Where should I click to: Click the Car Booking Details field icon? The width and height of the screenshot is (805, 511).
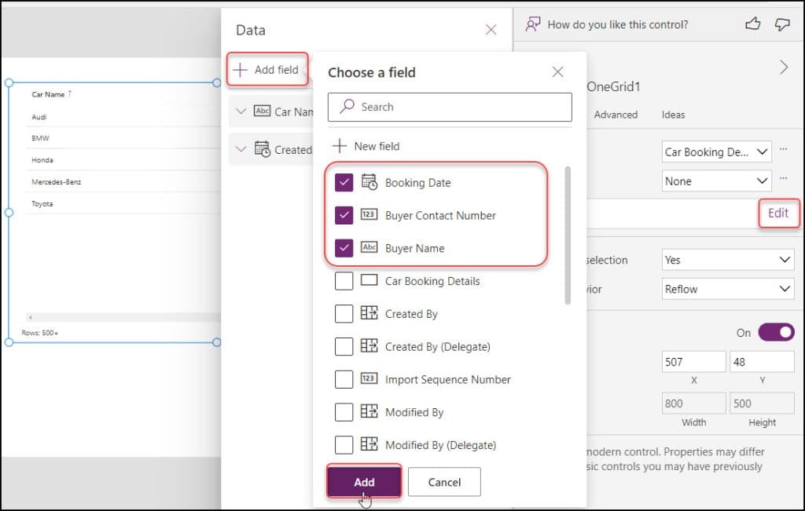pos(369,280)
